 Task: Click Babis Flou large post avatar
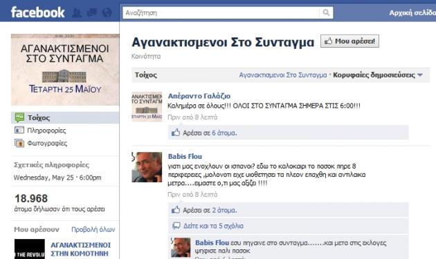(147, 167)
